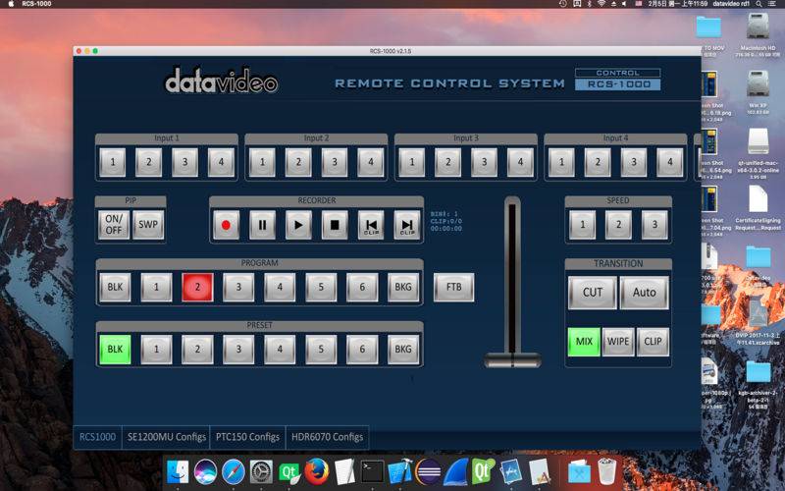Select active Program source 2
Screen dimensions: 785x491
[x=197, y=287]
